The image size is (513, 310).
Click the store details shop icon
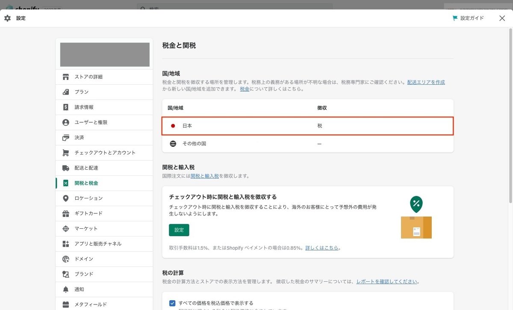(x=65, y=77)
